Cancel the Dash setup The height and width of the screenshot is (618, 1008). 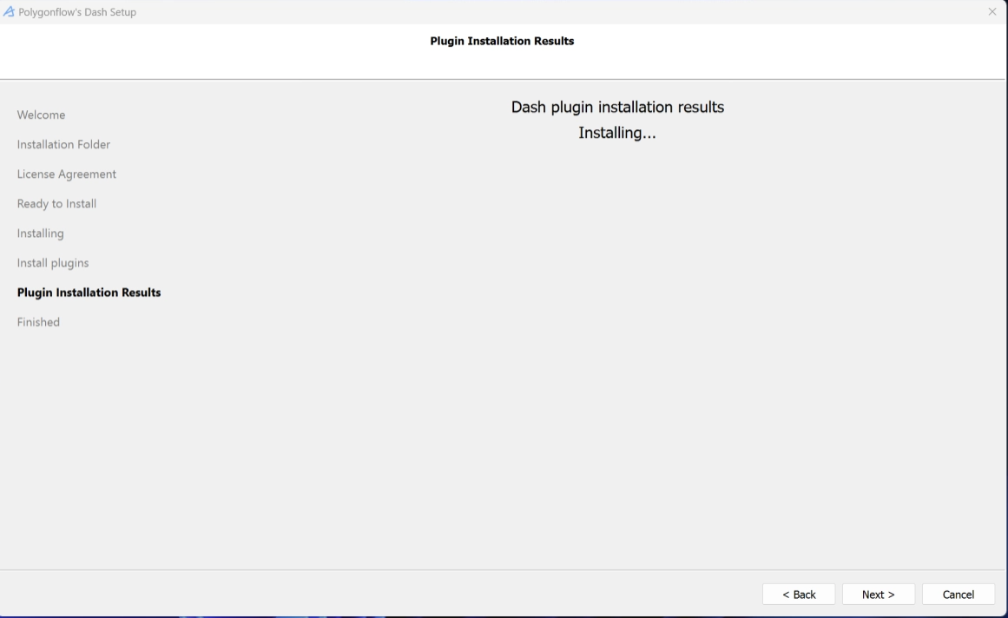[x=958, y=594]
